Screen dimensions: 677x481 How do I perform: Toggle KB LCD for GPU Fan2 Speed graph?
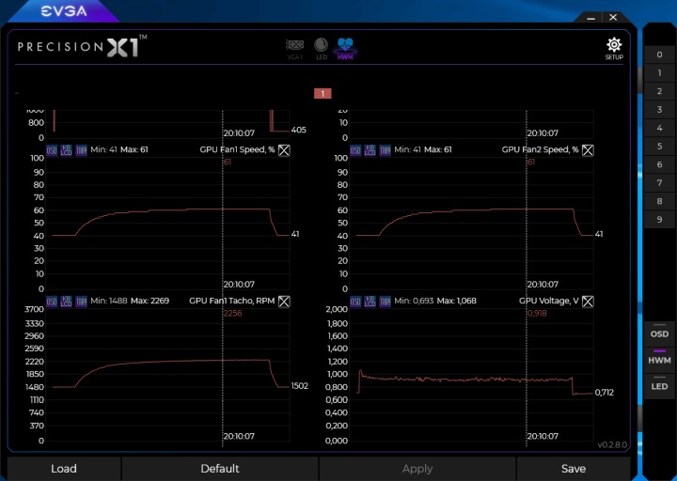click(370, 150)
